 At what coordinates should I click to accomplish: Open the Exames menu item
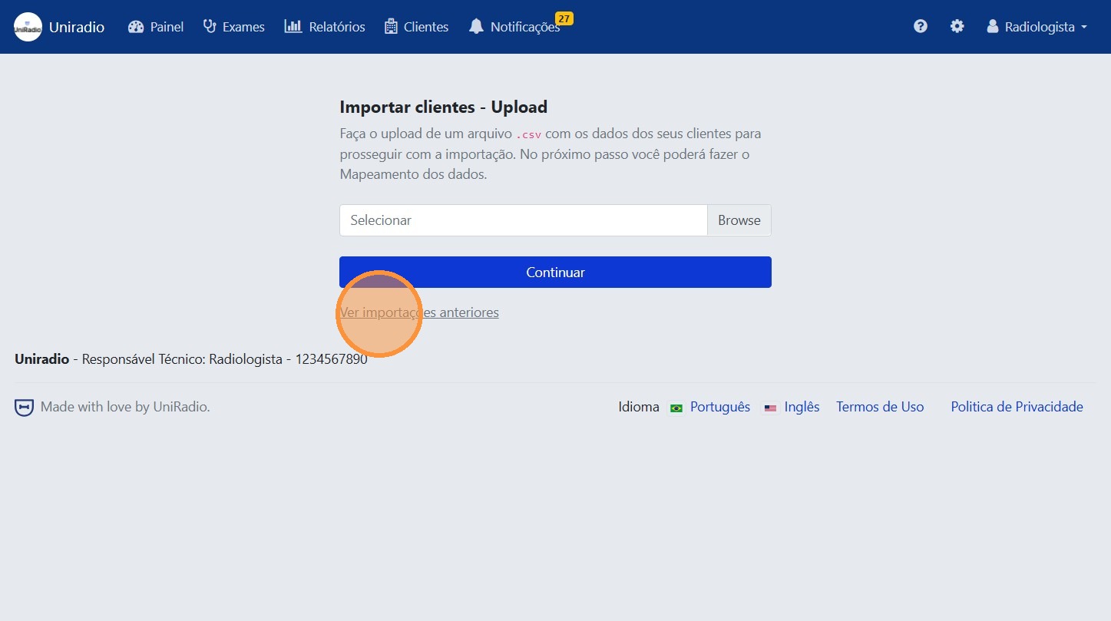(243, 26)
